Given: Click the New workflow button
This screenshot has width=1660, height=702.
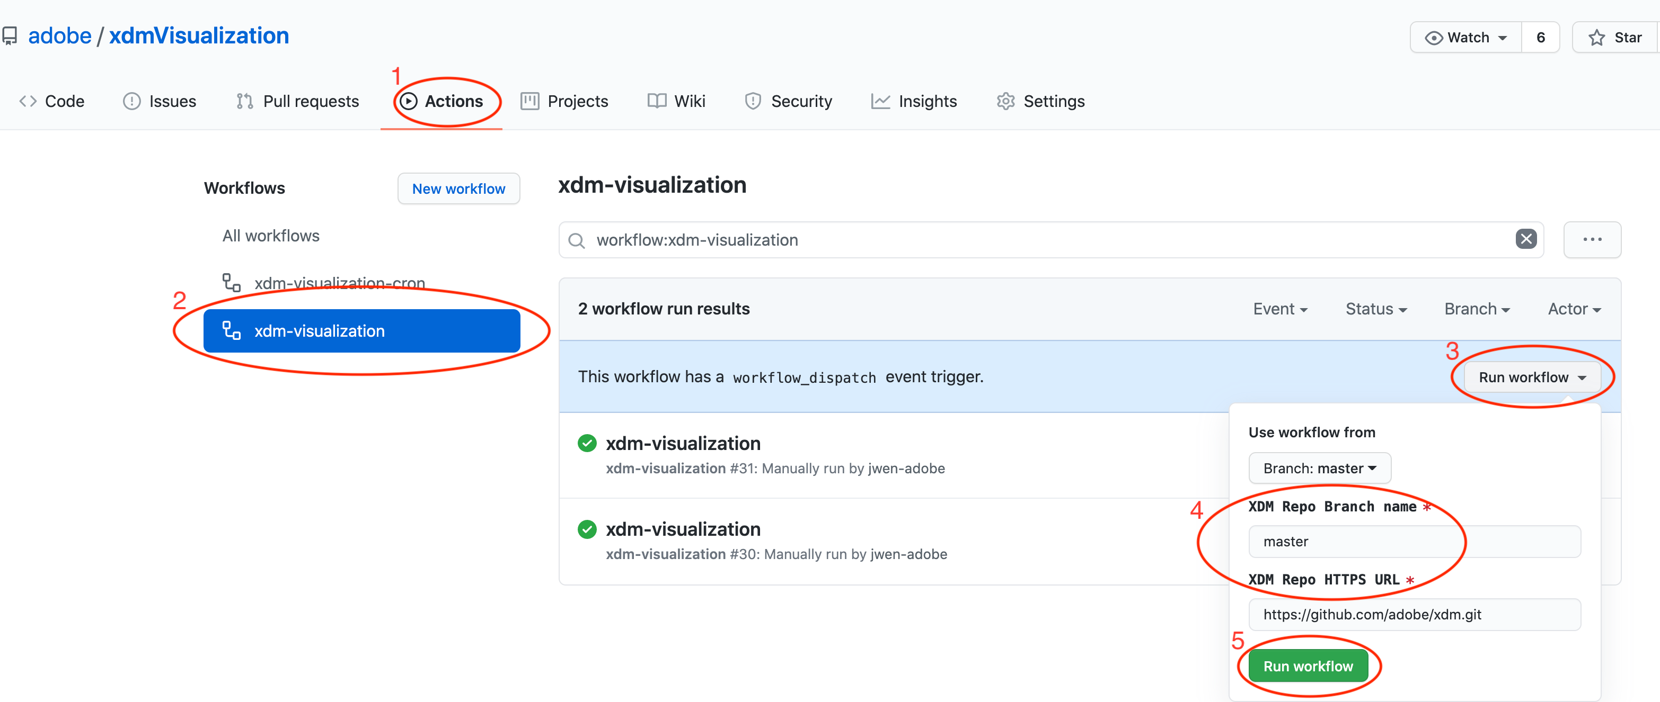Looking at the screenshot, I should (x=458, y=189).
